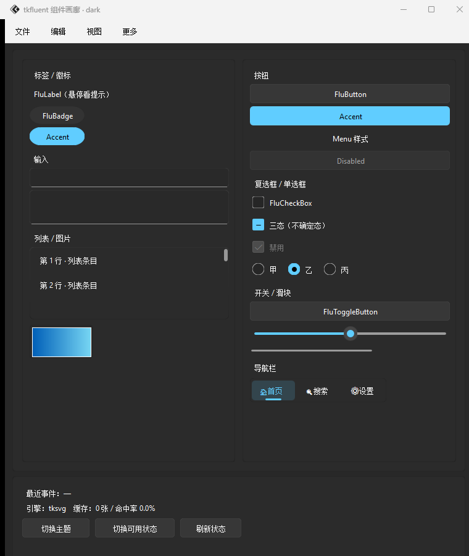Click the slider thumb handle

(351, 334)
